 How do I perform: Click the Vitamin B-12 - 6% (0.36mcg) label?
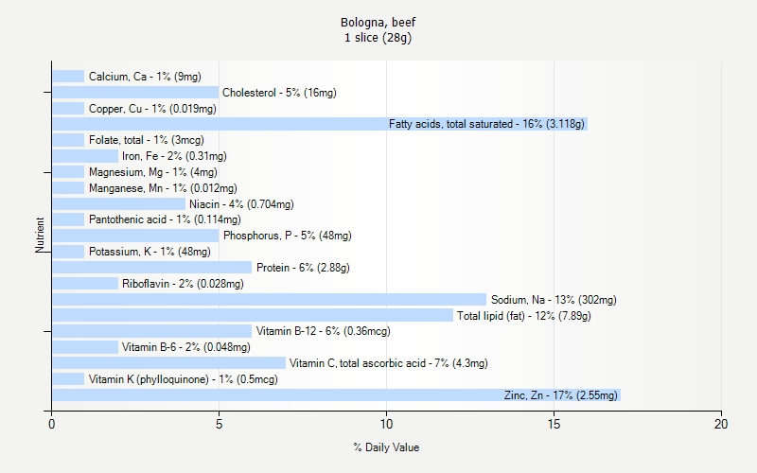(323, 331)
